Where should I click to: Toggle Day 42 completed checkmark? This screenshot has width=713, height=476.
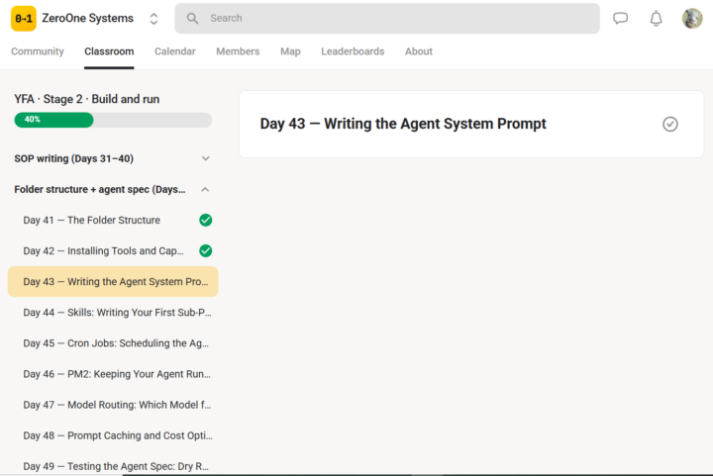coord(206,250)
